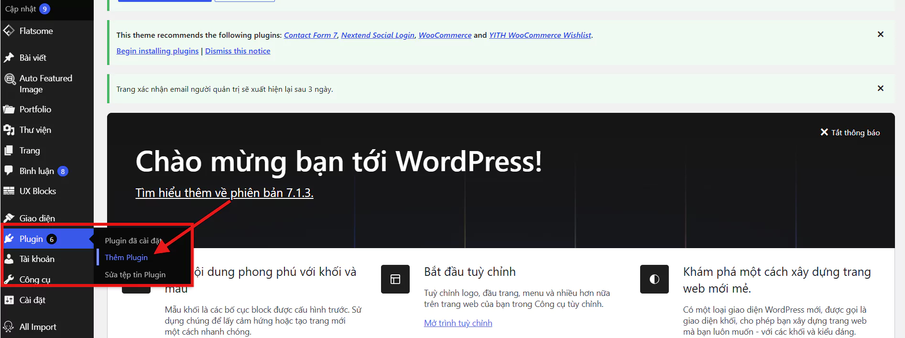Image resolution: width=905 pixels, height=338 pixels.
Task: Select Plugin đã cài đặt submenu item
Action: (133, 240)
